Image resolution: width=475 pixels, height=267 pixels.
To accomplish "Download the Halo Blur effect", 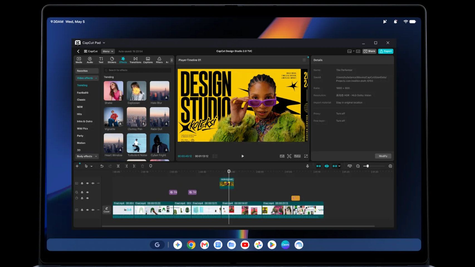I will [x=166, y=98].
